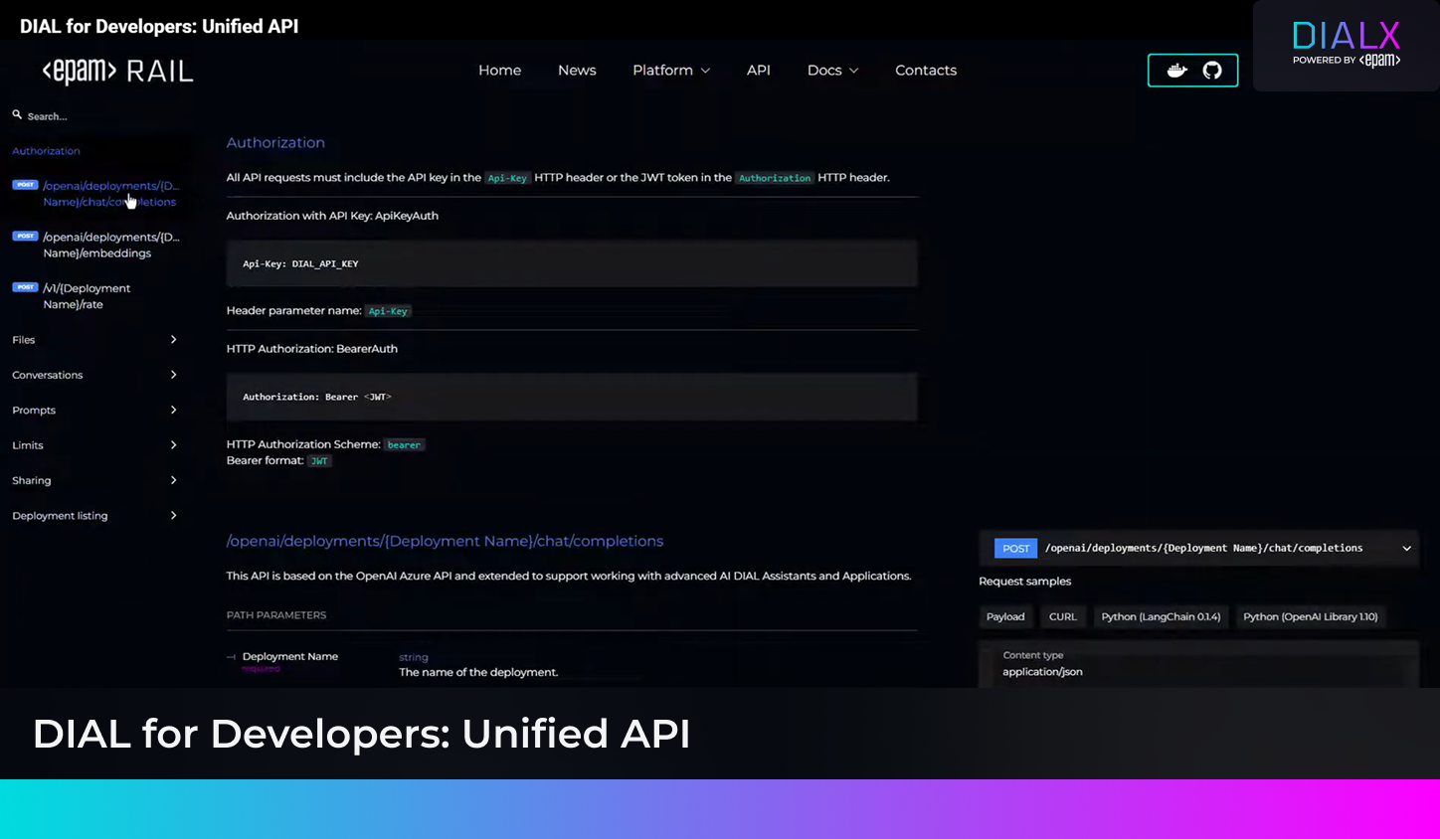
Task: Go to the News page
Action: click(577, 71)
